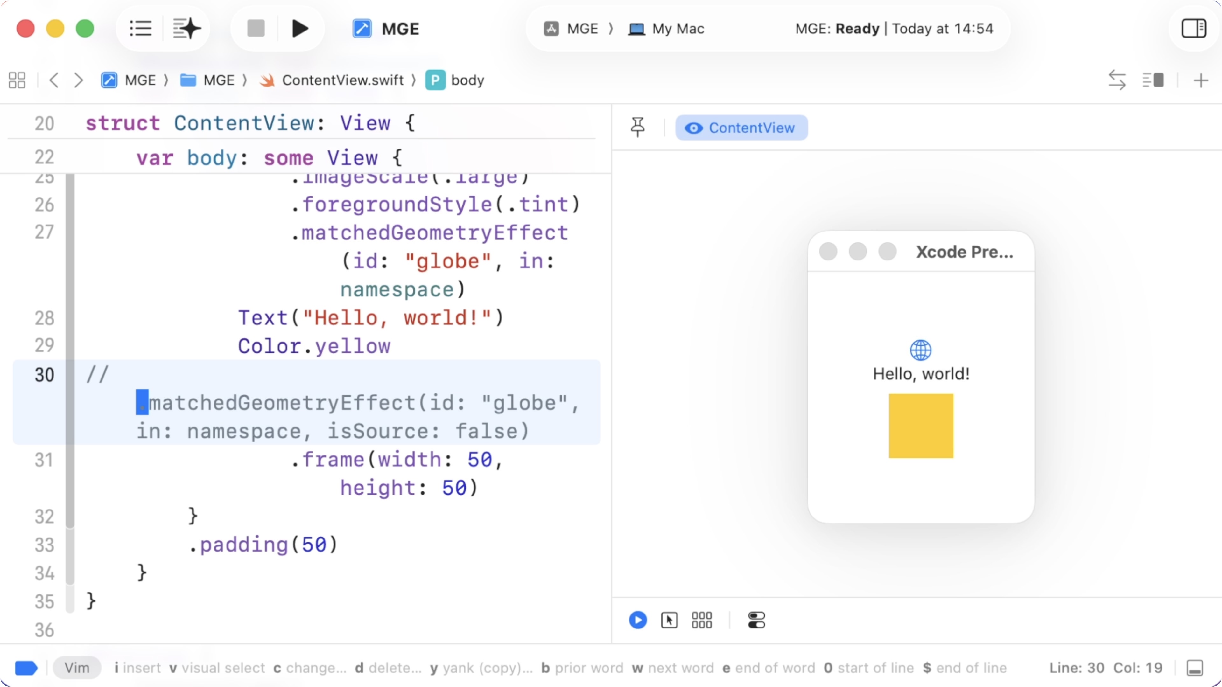Open preview device settings toggles icon
The image size is (1222, 687).
756,620
